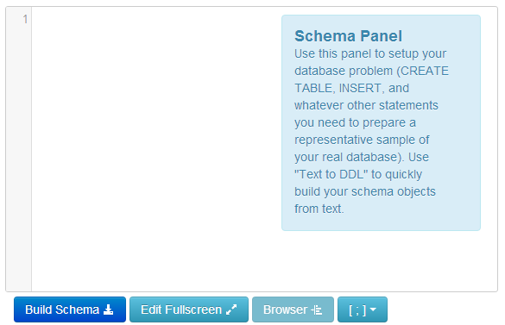Click the Schema Panel heading
505x325 pixels.
[348, 35]
